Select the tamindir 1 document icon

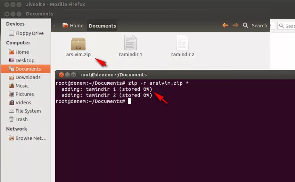(130, 43)
